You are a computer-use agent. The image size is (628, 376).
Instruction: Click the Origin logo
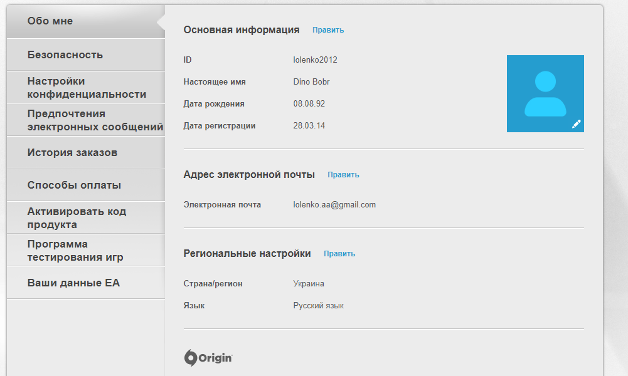coord(208,358)
